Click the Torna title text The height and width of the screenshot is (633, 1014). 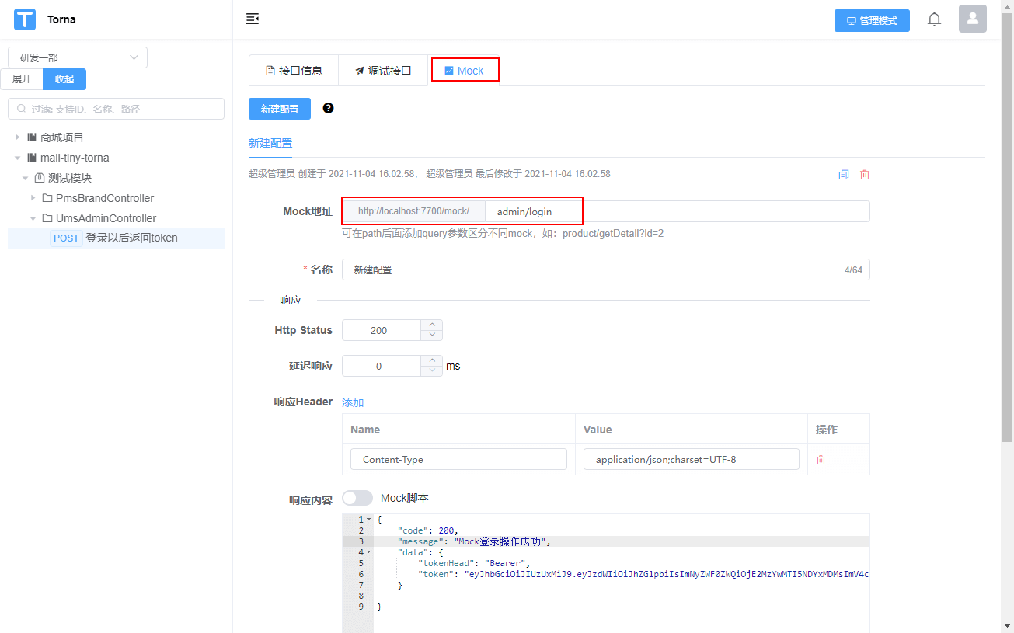click(x=61, y=19)
